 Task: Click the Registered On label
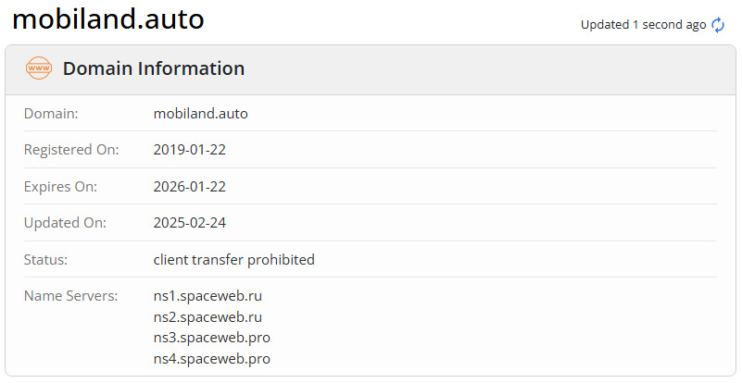coord(71,150)
